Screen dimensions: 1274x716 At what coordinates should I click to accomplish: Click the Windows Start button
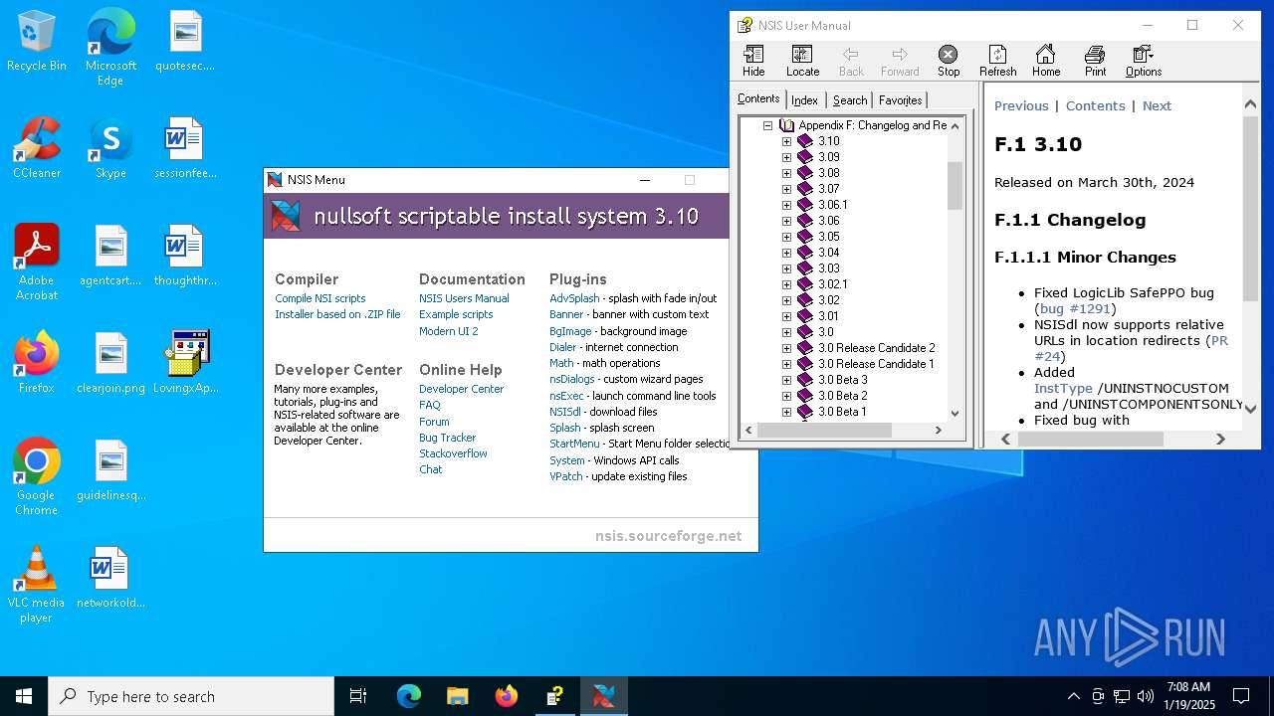(x=24, y=696)
